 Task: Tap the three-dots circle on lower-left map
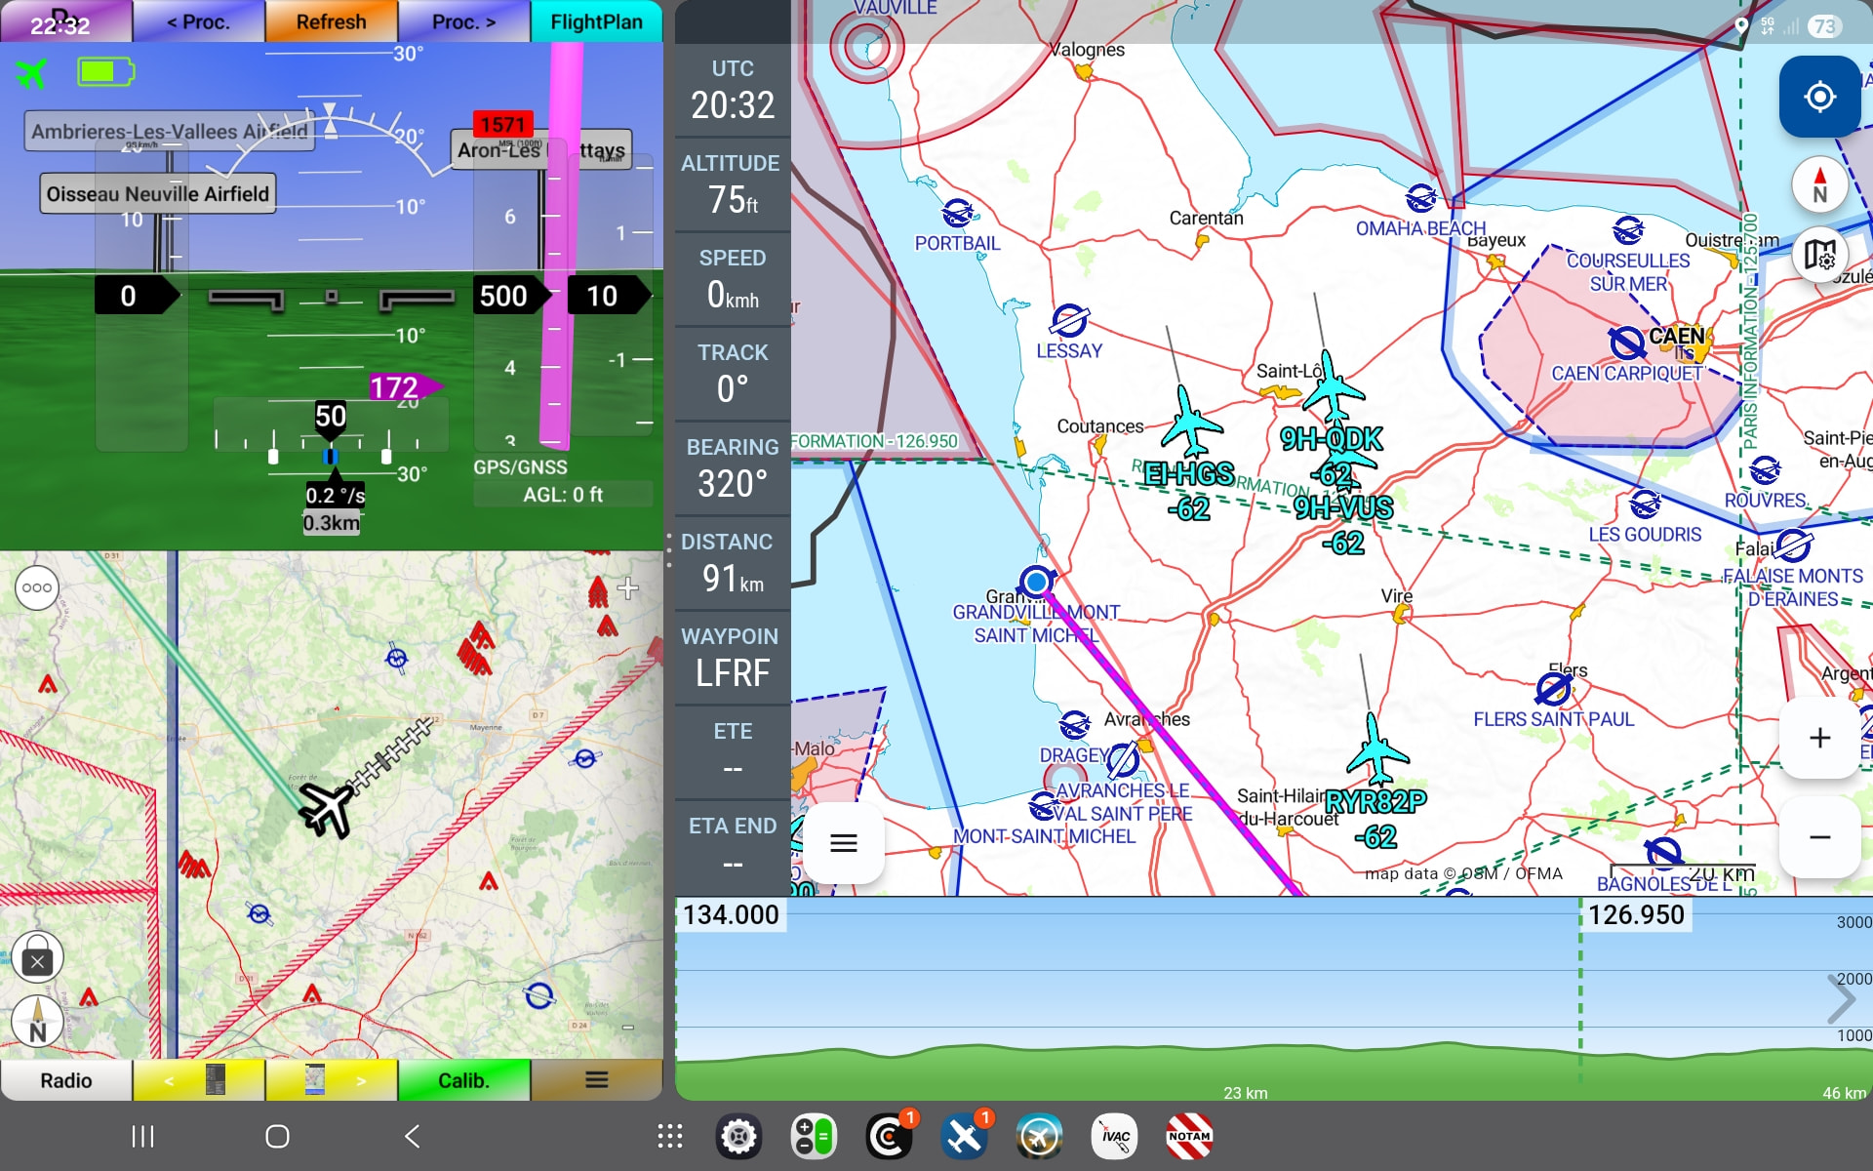point(37,588)
